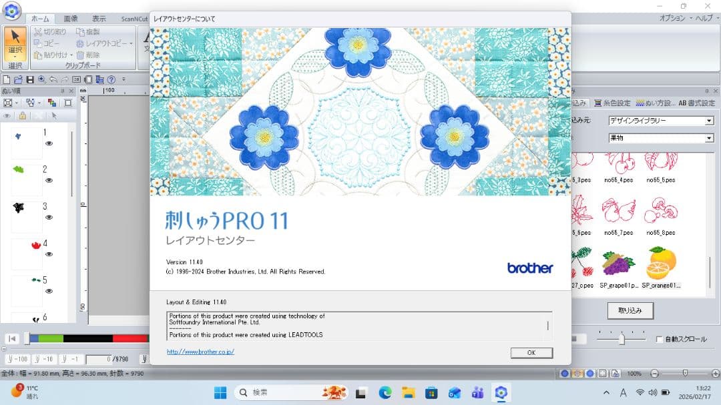Zoom out with the minus button

655,373
